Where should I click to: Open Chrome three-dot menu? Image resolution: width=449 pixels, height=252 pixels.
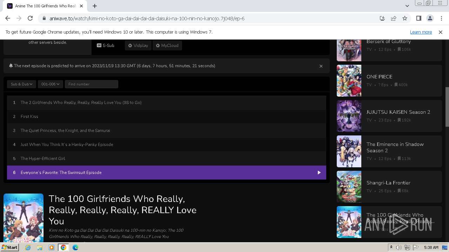pos(441,18)
